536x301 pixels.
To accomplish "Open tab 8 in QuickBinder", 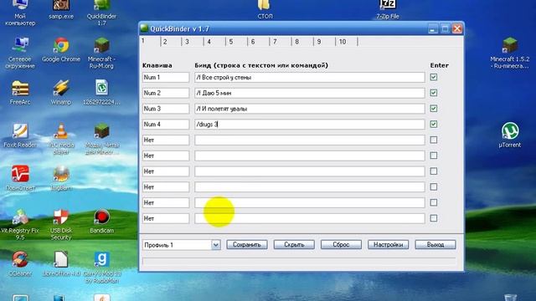I will click(x=302, y=42).
